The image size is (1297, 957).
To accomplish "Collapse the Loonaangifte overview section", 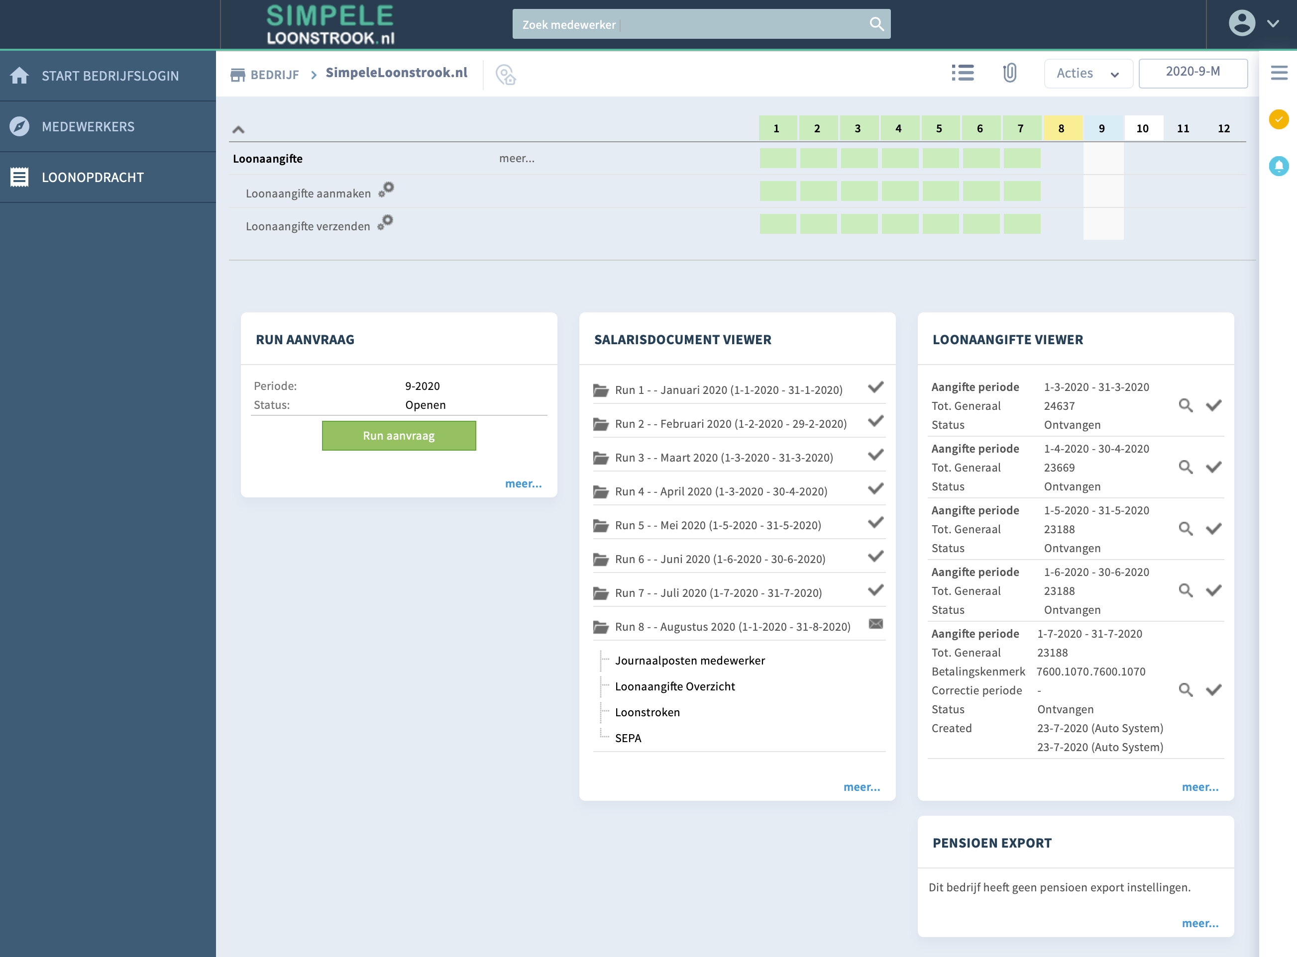I will 238,130.
